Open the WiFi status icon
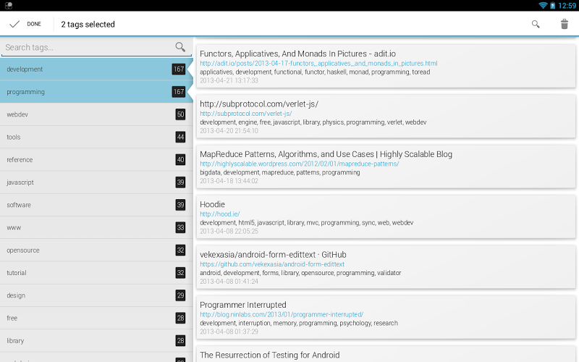This screenshot has height=362, width=579. click(543, 5)
